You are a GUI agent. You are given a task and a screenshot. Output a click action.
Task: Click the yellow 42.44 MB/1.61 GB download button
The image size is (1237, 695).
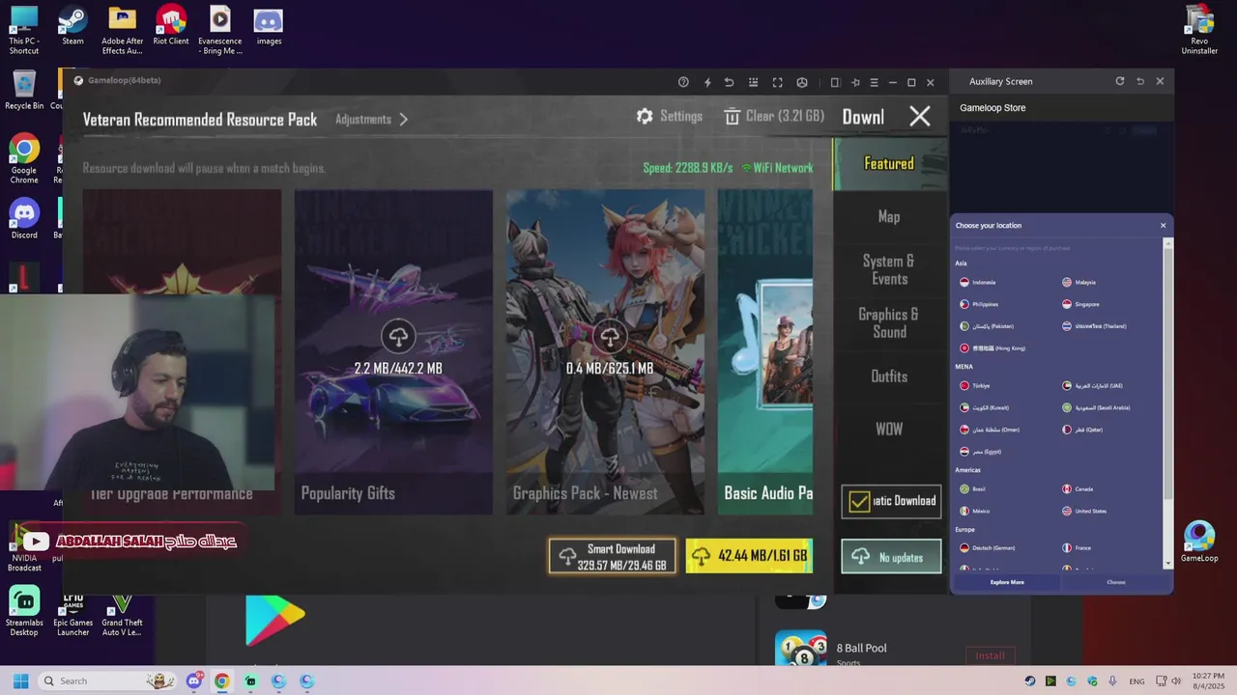tap(749, 556)
